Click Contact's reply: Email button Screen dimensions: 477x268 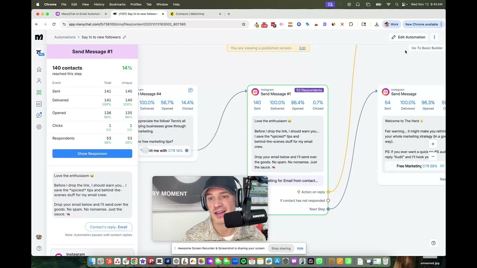pos(108,227)
